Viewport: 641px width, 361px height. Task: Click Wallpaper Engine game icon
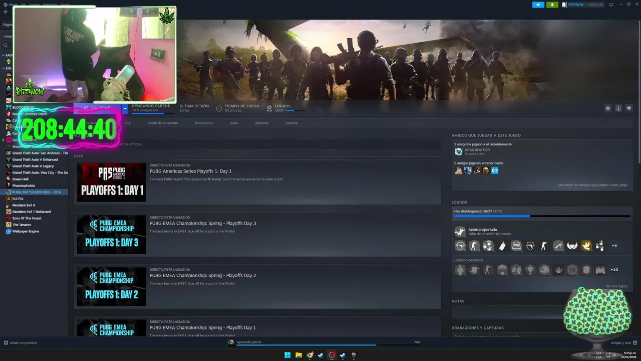tap(9, 231)
